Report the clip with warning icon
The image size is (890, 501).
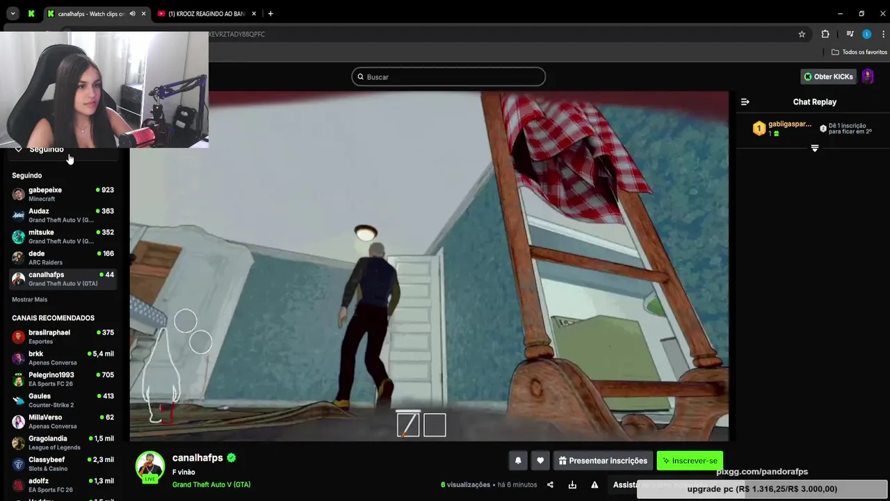pos(594,485)
